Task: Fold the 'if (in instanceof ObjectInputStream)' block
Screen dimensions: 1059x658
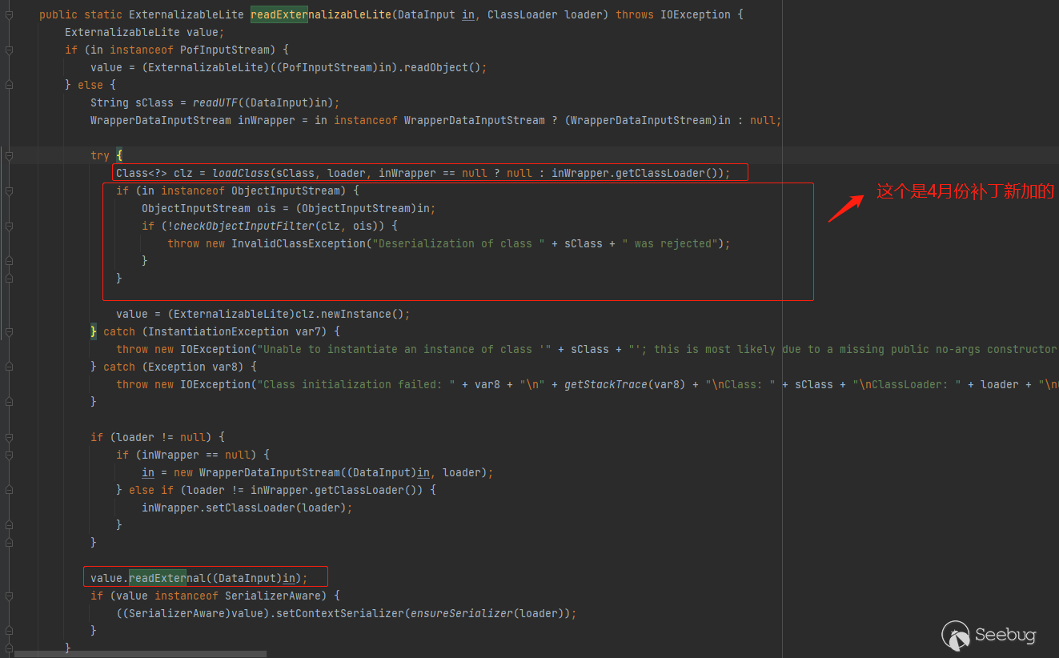Action: tap(9, 191)
